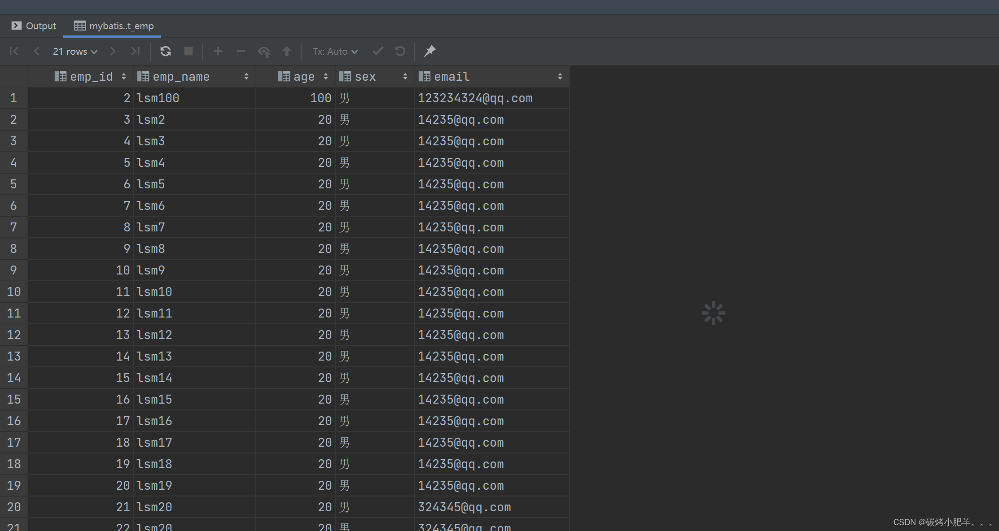Pin the result tab
The width and height of the screenshot is (999, 531).
point(430,51)
